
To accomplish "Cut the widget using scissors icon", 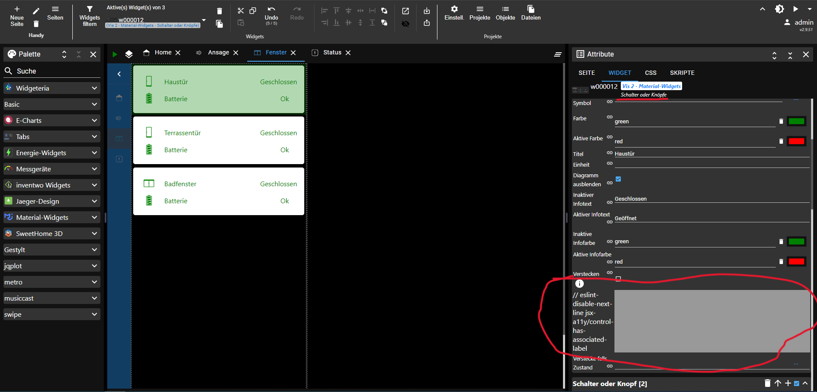I will (x=241, y=11).
